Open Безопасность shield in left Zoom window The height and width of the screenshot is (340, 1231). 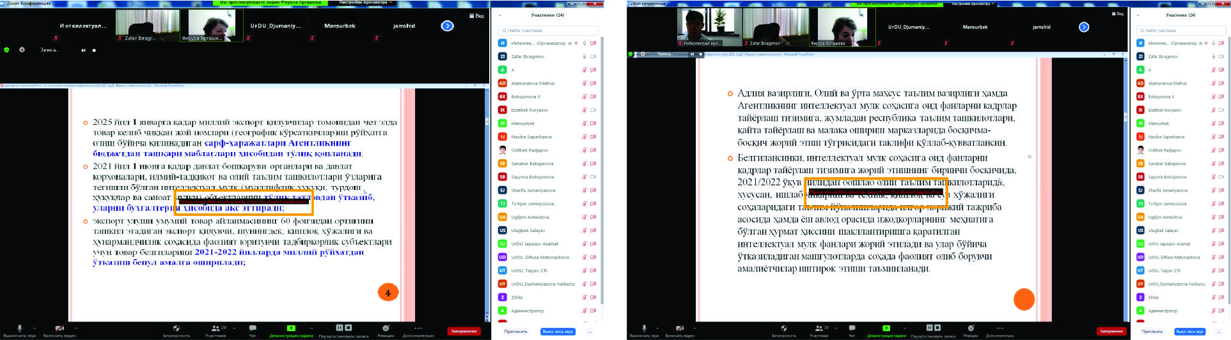tap(176, 328)
